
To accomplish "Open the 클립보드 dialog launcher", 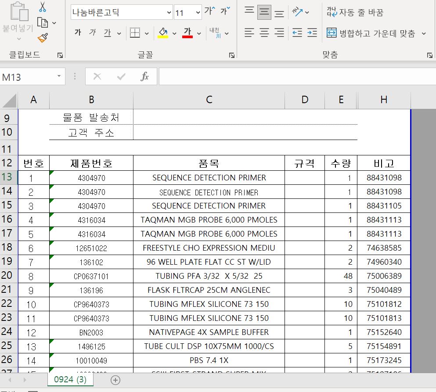I will 60,55.
